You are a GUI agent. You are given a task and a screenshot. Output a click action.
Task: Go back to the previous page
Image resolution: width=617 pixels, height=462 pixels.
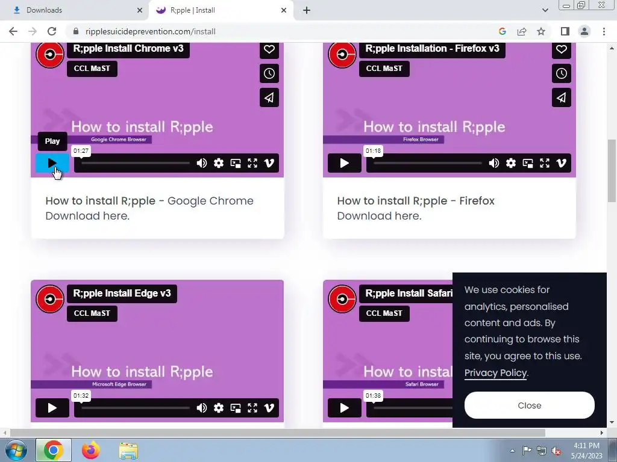click(x=13, y=31)
